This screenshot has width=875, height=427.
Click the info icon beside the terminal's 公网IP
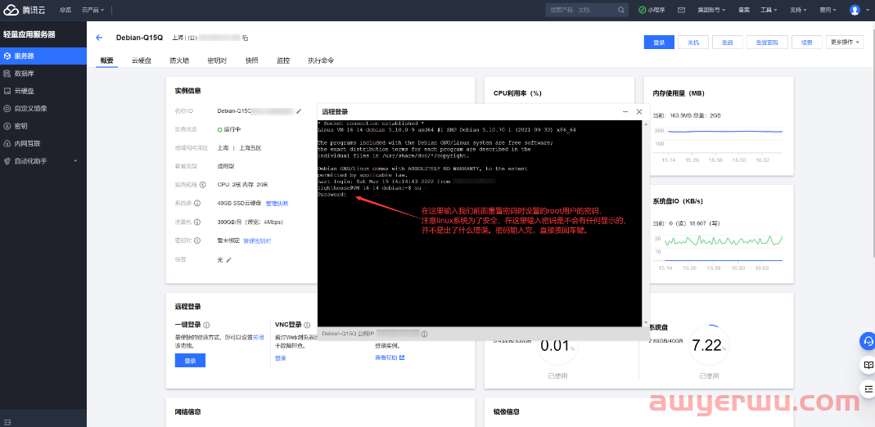(425, 335)
